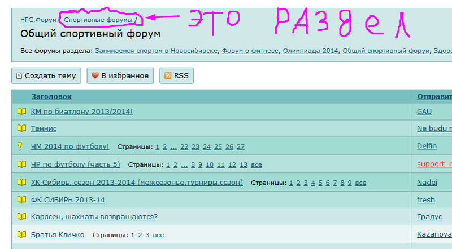The height and width of the screenshot is (249, 452).
Task: Go to page 24 of ЧМ 2014 по футболу
Action: [x=207, y=147]
